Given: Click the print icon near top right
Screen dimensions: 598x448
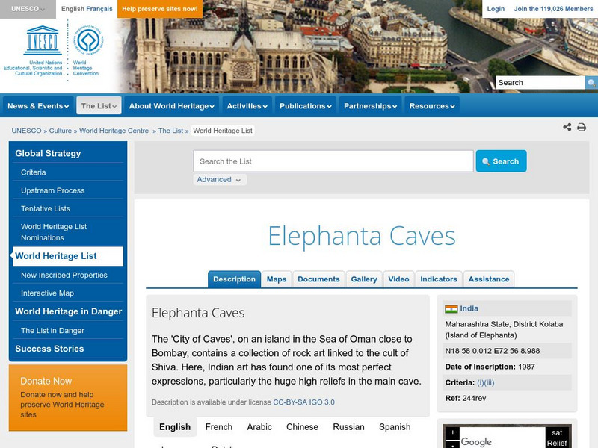Looking at the screenshot, I should 582,127.
